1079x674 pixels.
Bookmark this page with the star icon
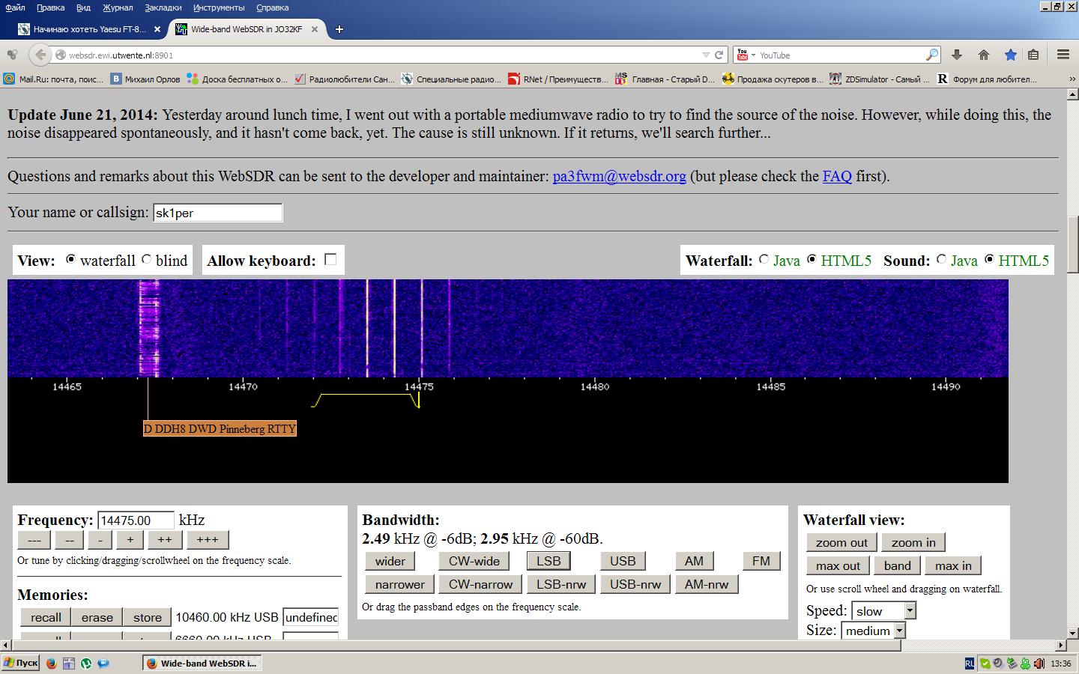coord(1011,55)
